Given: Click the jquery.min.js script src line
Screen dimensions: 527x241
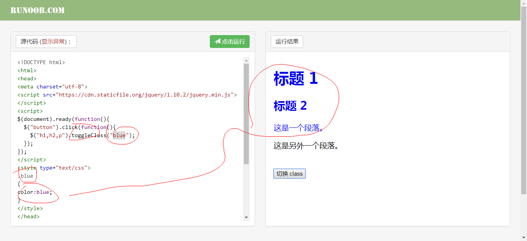Looking at the screenshot, I should tap(127, 95).
